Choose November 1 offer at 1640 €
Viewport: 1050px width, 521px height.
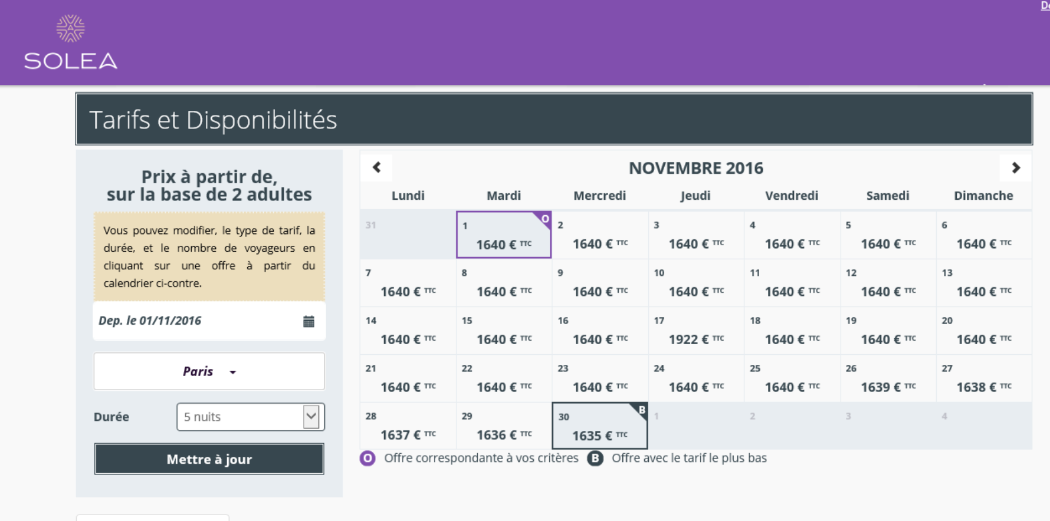503,236
